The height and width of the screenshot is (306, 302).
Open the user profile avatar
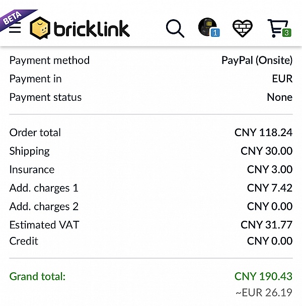[207, 27]
